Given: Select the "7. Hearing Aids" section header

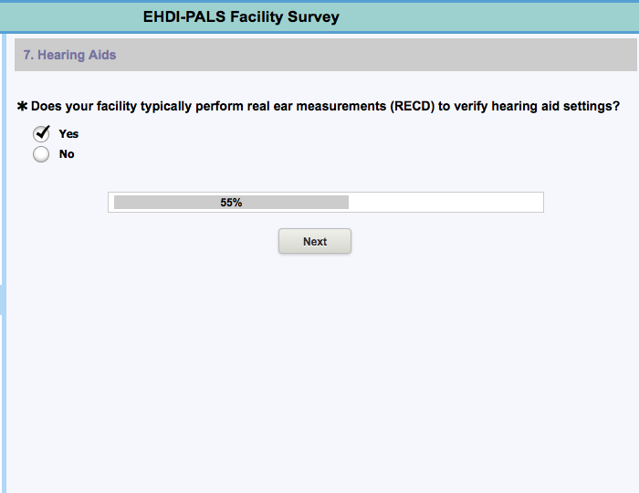Looking at the screenshot, I should click(69, 56).
